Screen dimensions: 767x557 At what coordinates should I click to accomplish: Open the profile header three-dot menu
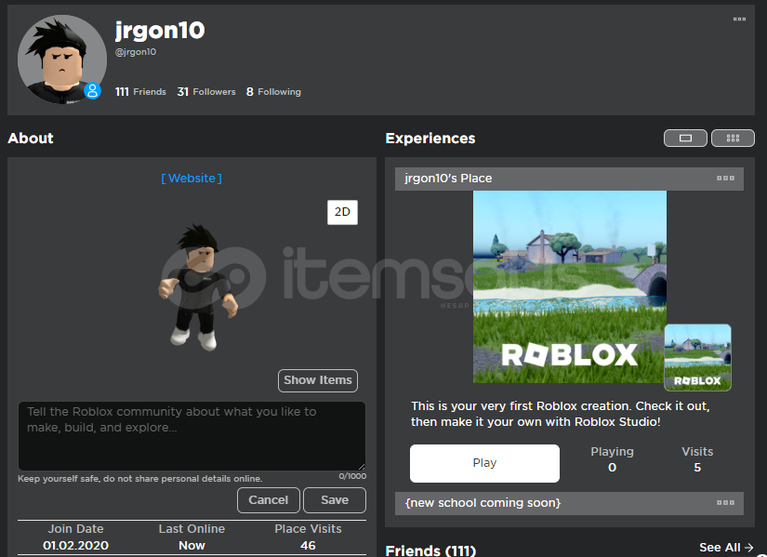[x=739, y=20]
